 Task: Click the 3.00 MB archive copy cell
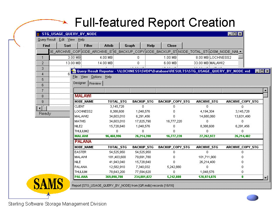(65, 58)
